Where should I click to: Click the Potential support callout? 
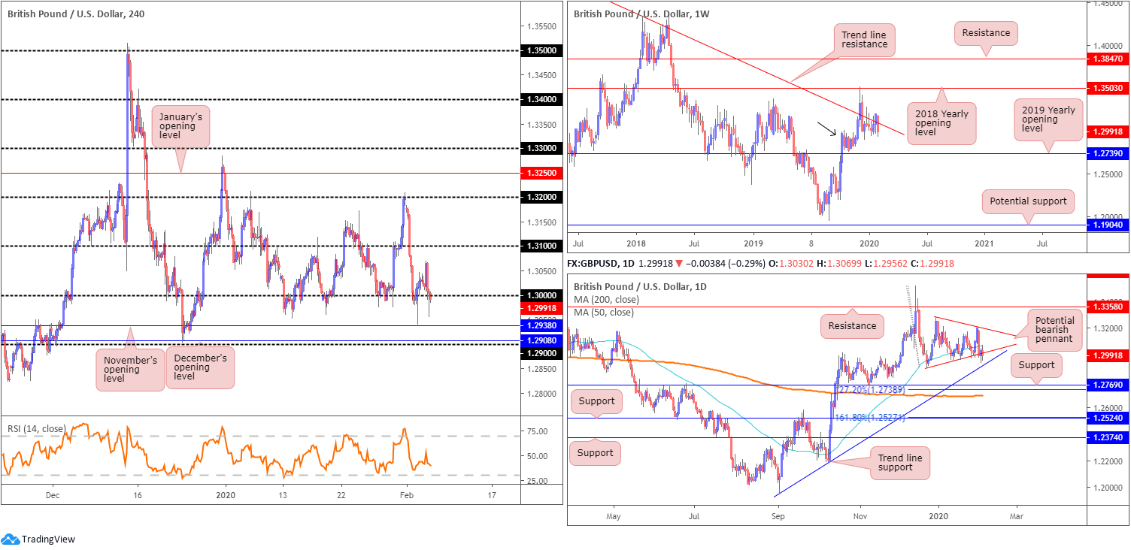[x=1028, y=201]
